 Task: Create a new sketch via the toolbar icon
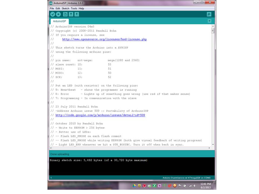pyautogui.click(x=65, y=14)
